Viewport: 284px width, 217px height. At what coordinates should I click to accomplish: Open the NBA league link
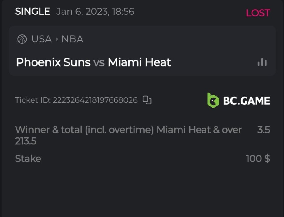(x=73, y=39)
